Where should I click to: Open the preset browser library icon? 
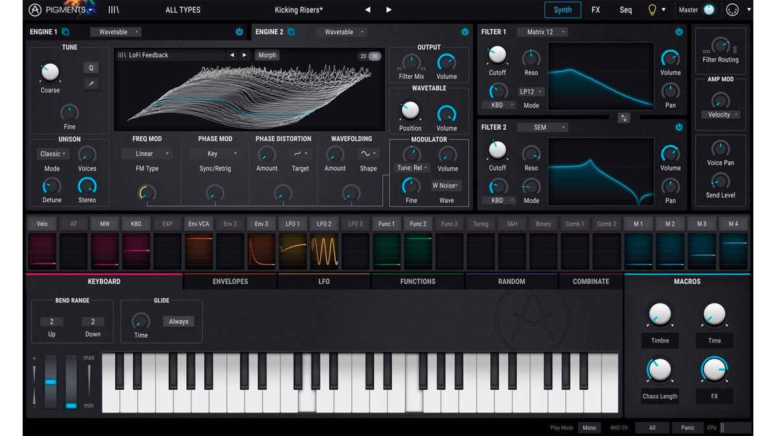tap(113, 10)
